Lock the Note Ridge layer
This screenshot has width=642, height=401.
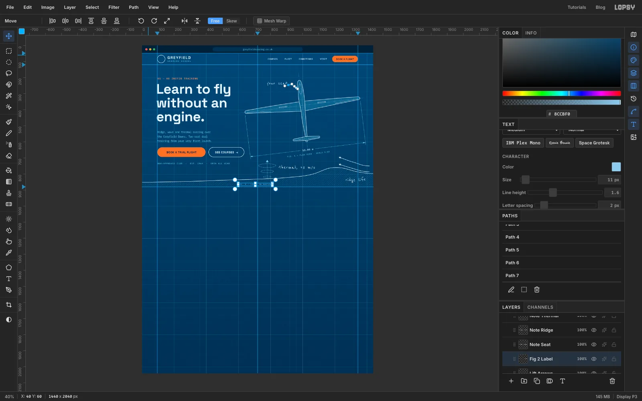(x=614, y=330)
